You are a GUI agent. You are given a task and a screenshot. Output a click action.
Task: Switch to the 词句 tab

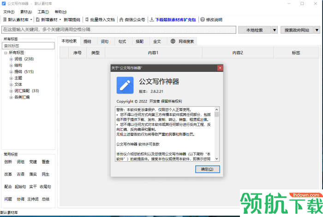tap(105, 41)
